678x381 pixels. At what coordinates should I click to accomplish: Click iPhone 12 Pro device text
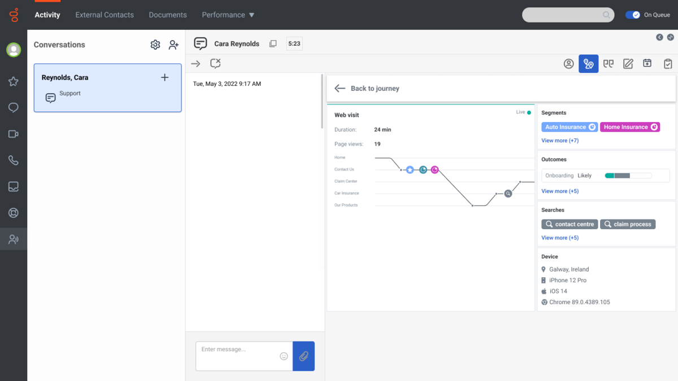tap(568, 280)
